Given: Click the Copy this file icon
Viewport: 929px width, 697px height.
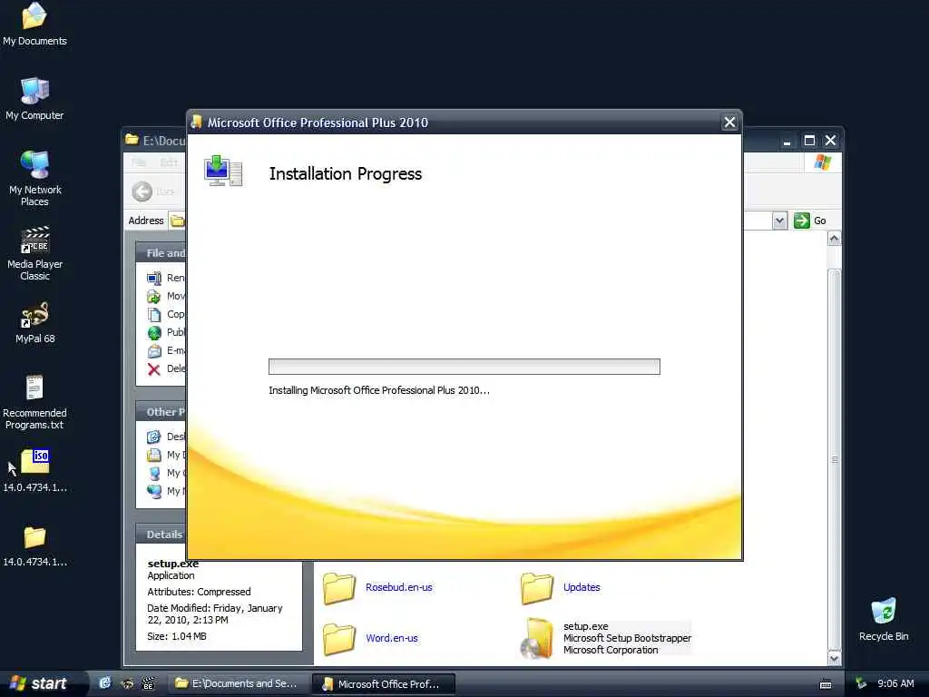Looking at the screenshot, I should coord(154,315).
